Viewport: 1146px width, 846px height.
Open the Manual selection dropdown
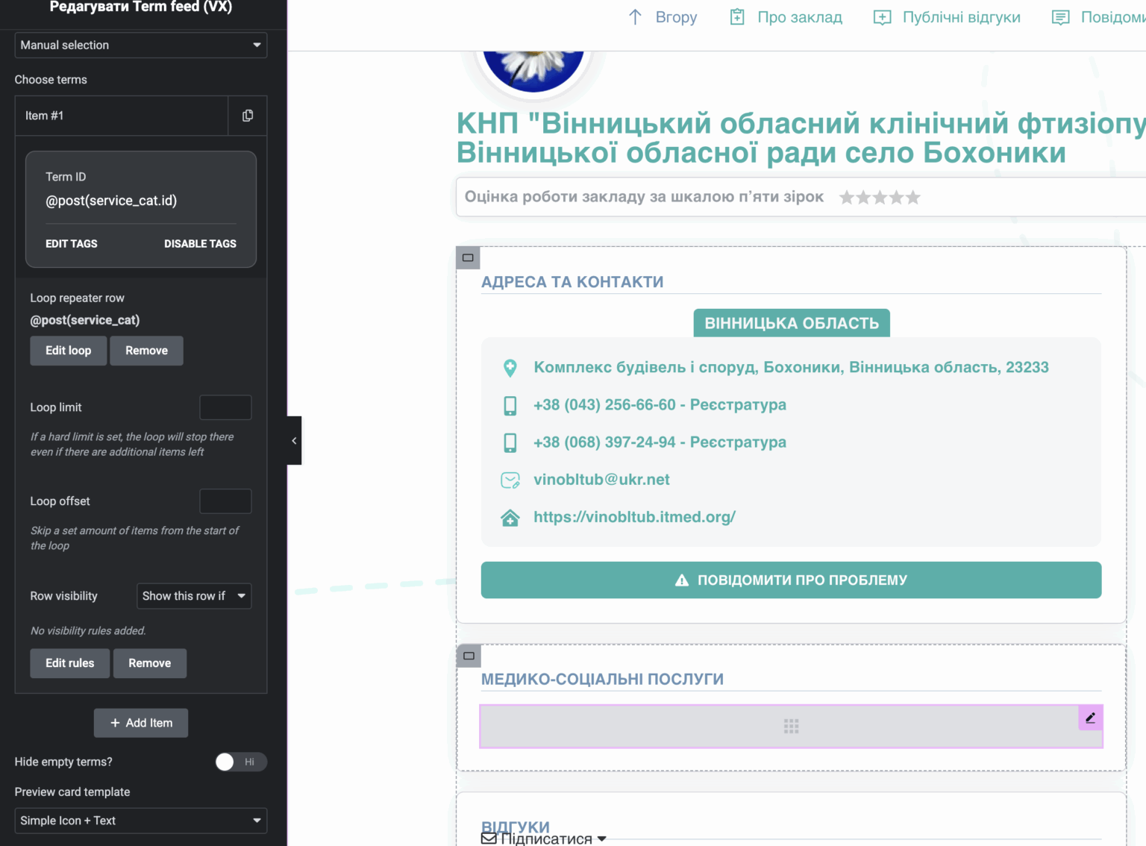(140, 46)
